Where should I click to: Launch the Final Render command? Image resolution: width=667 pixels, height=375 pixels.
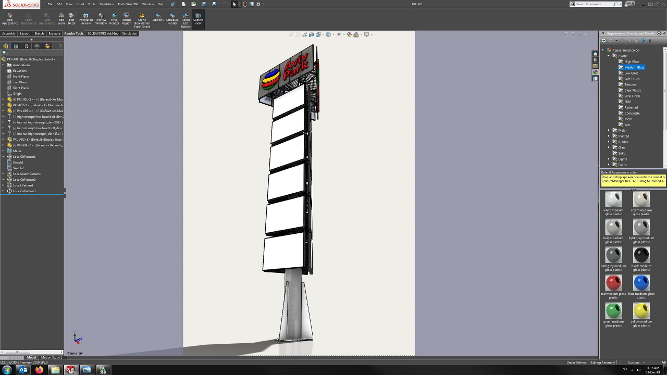[114, 19]
